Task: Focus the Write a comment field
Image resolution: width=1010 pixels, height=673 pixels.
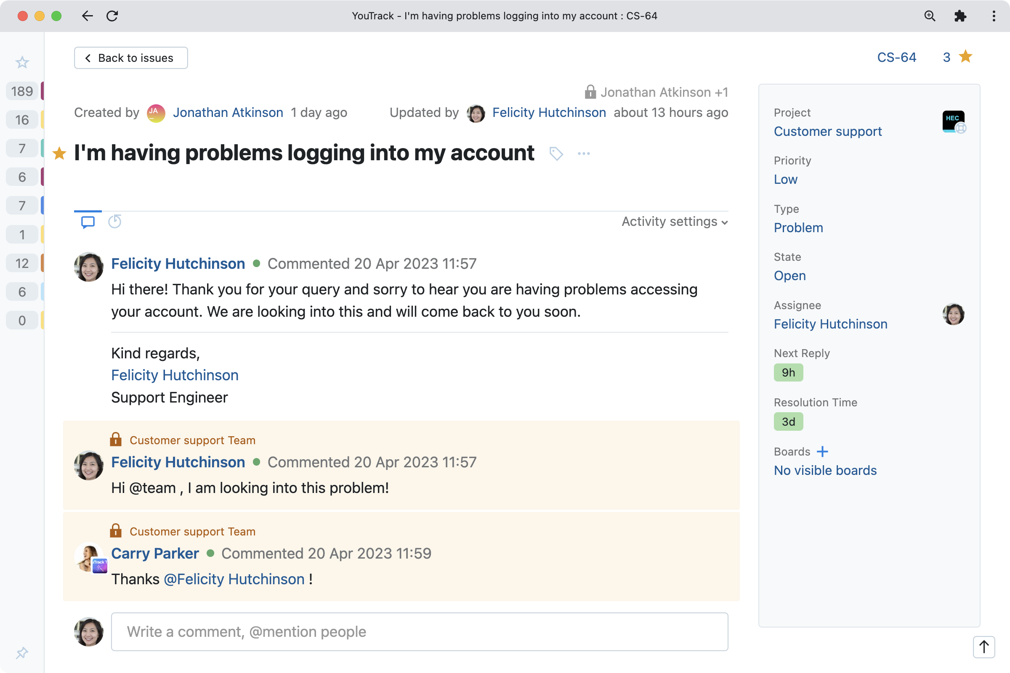Action: [x=420, y=632]
